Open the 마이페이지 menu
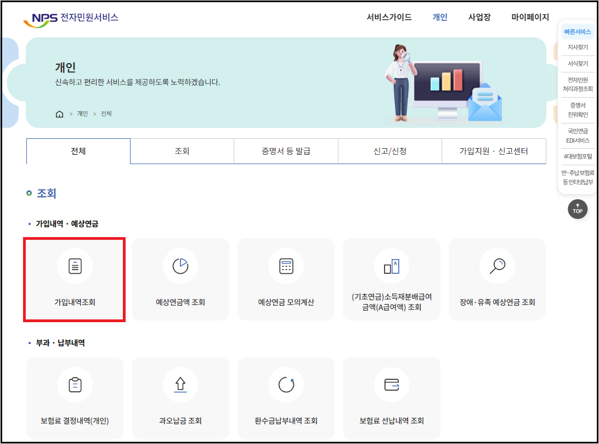This screenshot has width=599, height=444. (x=530, y=17)
